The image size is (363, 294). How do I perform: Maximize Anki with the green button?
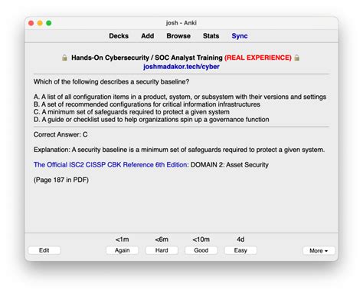coord(49,23)
